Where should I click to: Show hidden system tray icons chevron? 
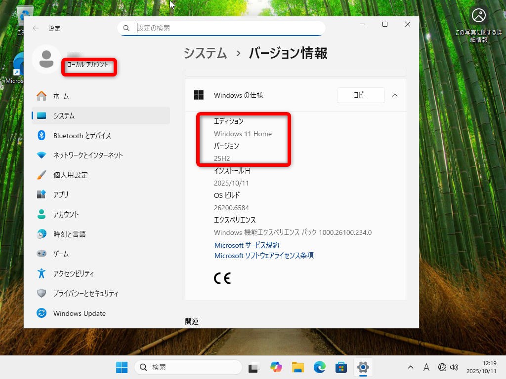(411, 367)
